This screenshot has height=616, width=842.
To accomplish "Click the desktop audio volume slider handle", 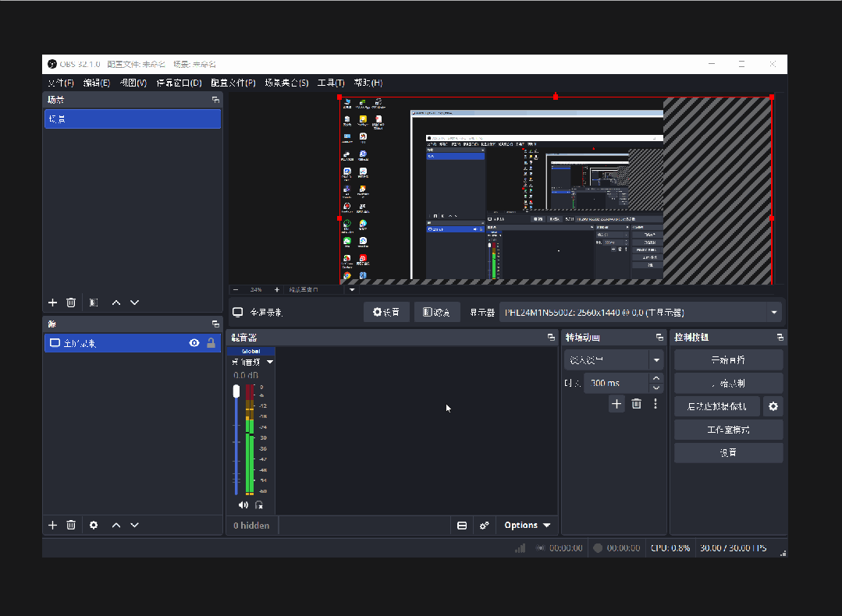I will click(x=236, y=391).
